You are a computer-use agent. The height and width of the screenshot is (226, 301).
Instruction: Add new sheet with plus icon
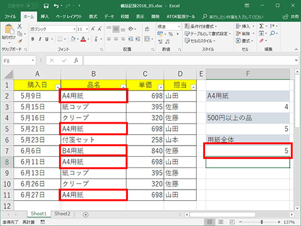click(x=86, y=214)
